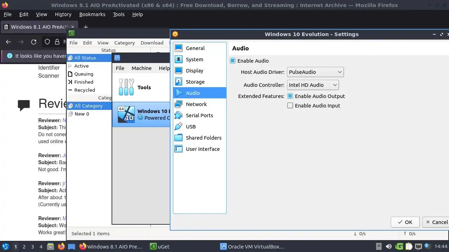Click the Tools icon in VirtualBox Manager
449x252 pixels.
(x=126, y=87)
